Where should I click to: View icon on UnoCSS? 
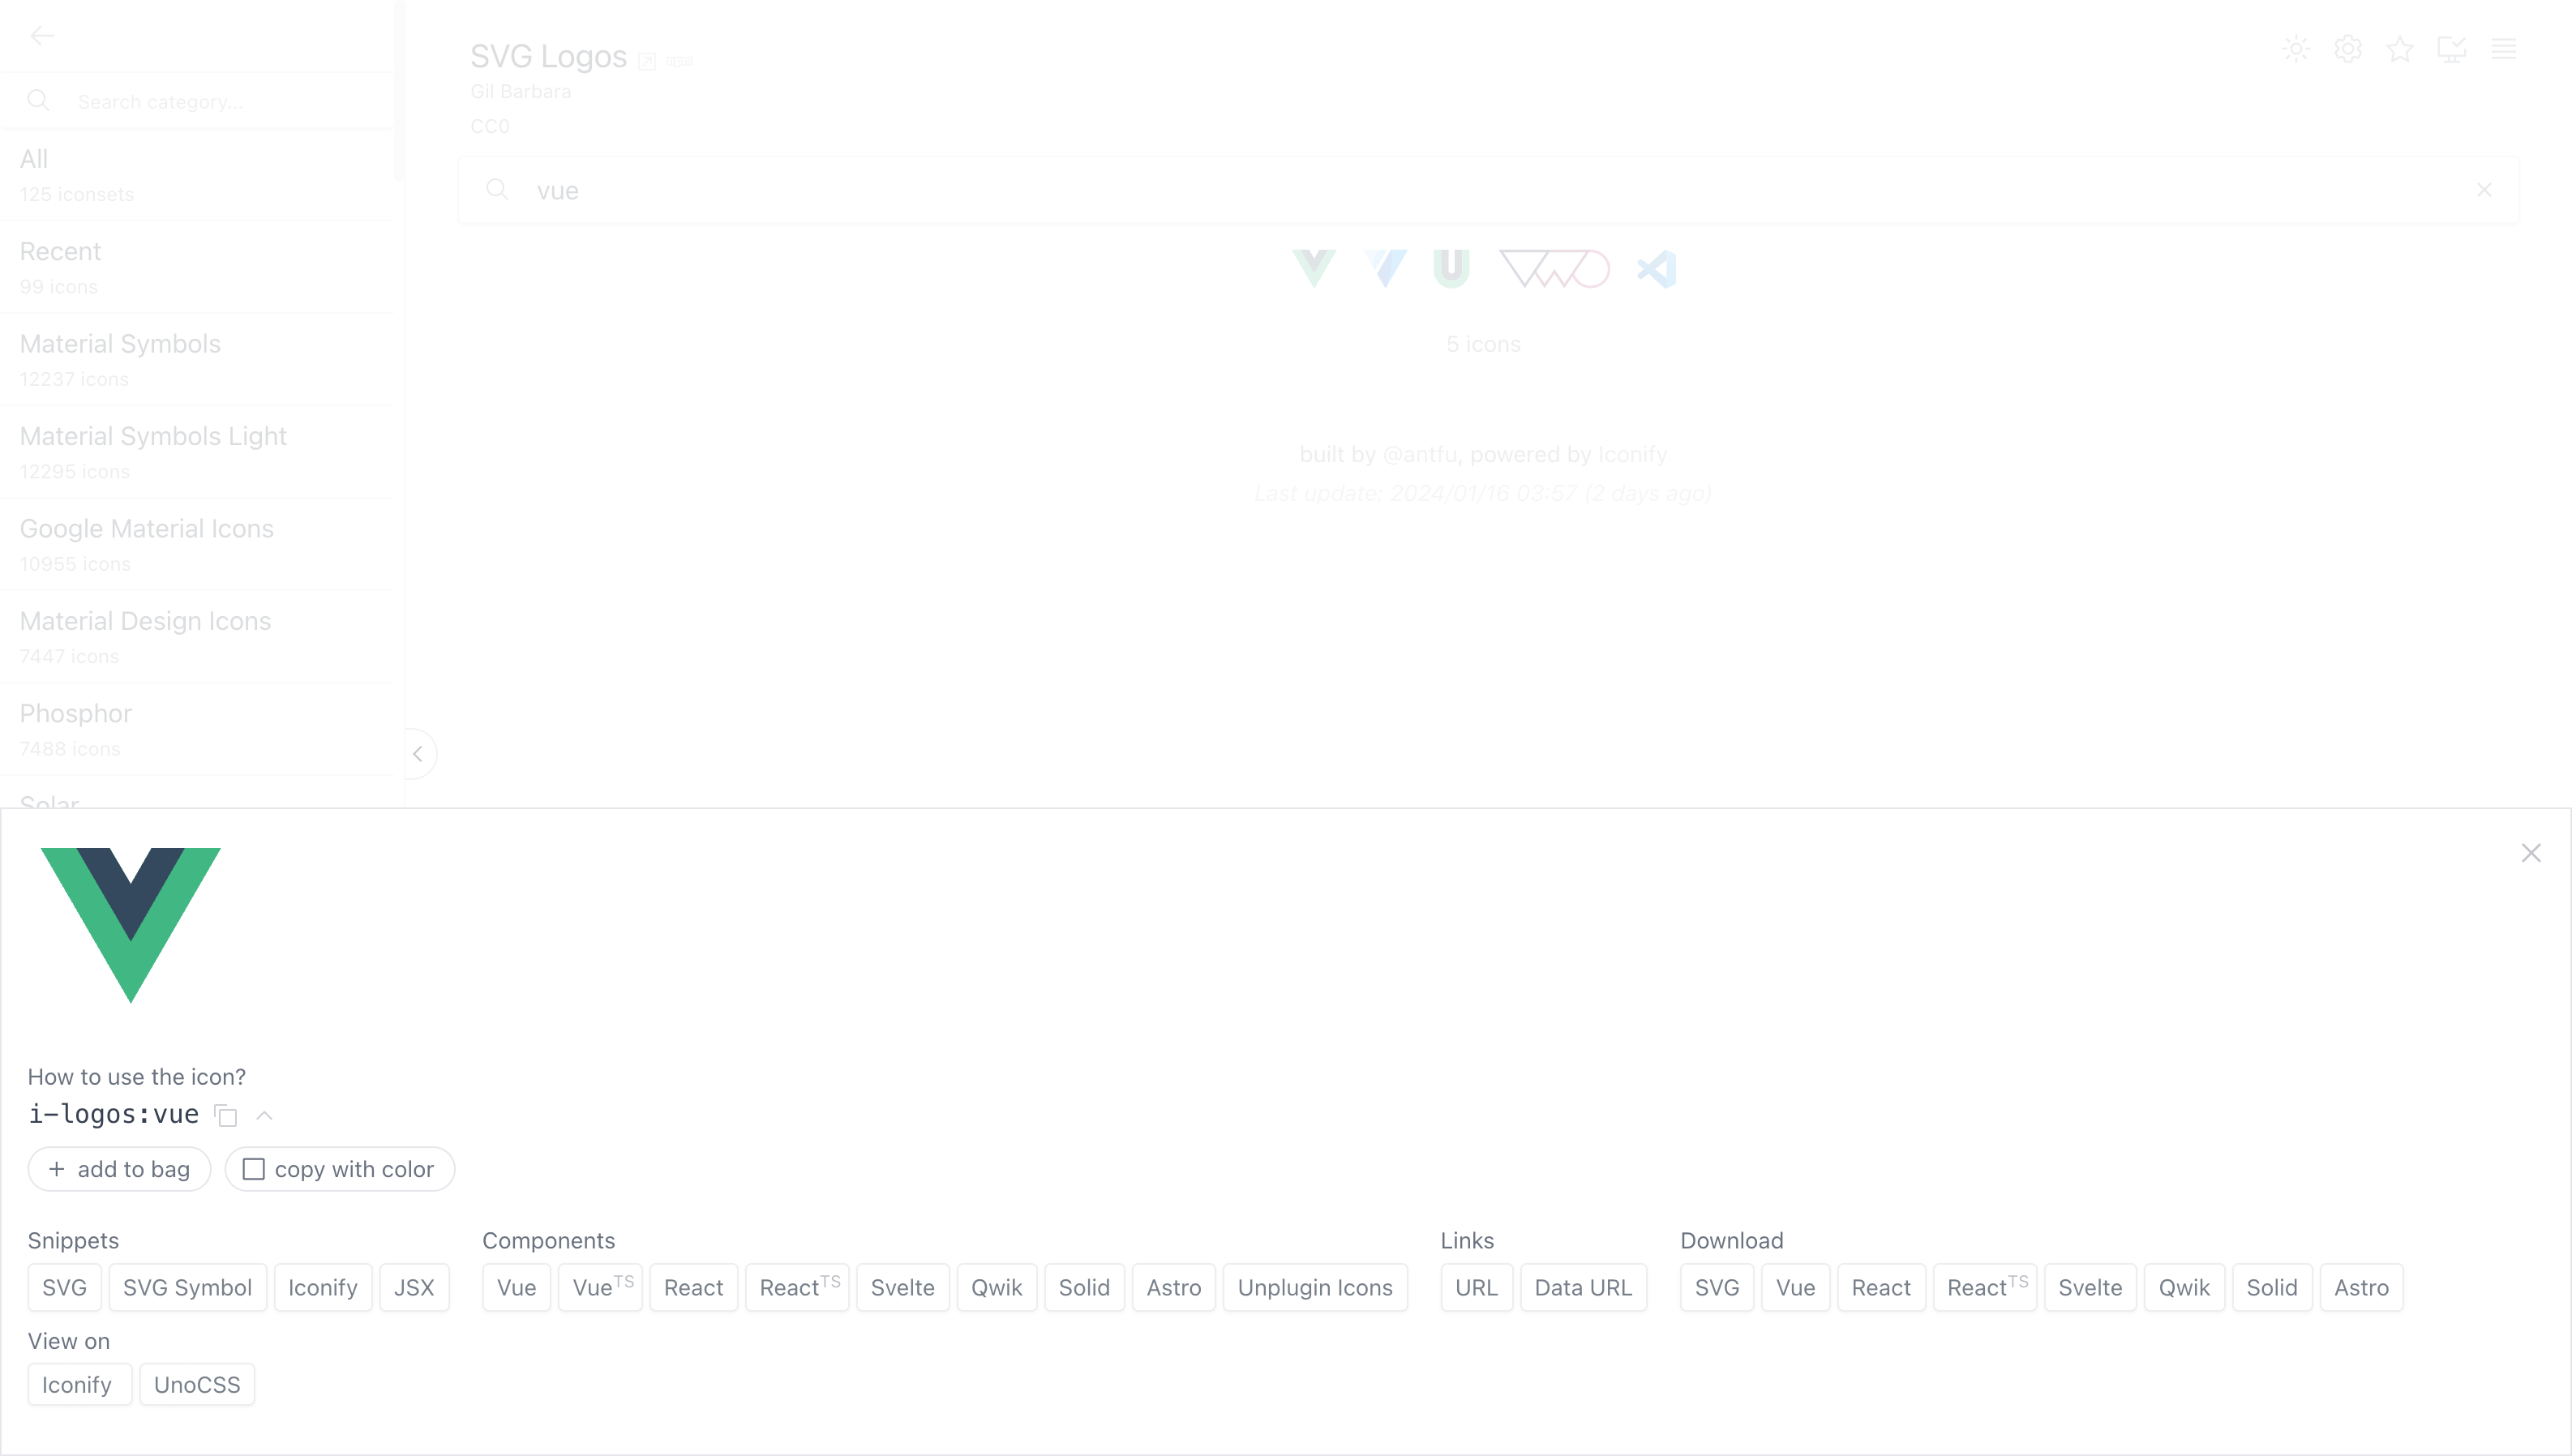(x=197, y=1385)
